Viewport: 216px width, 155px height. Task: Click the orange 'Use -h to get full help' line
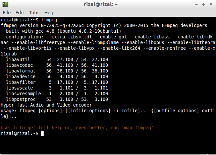[x=77, y=128]
